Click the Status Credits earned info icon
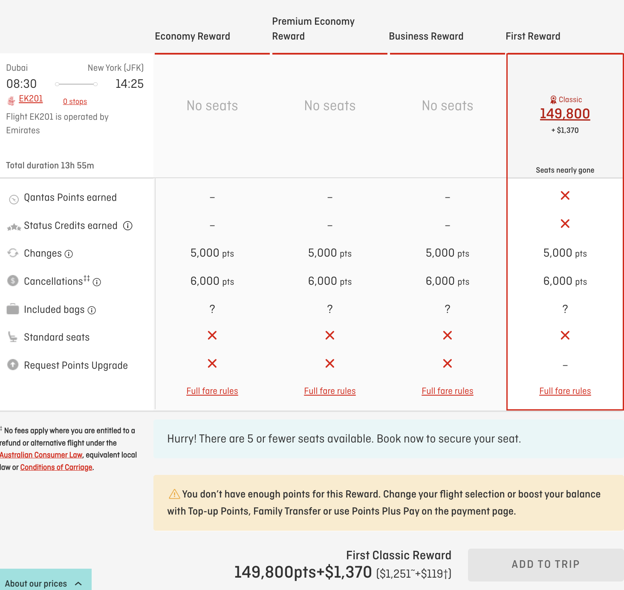This screenshot has height=590, width=624. click(x=128, y=226)
